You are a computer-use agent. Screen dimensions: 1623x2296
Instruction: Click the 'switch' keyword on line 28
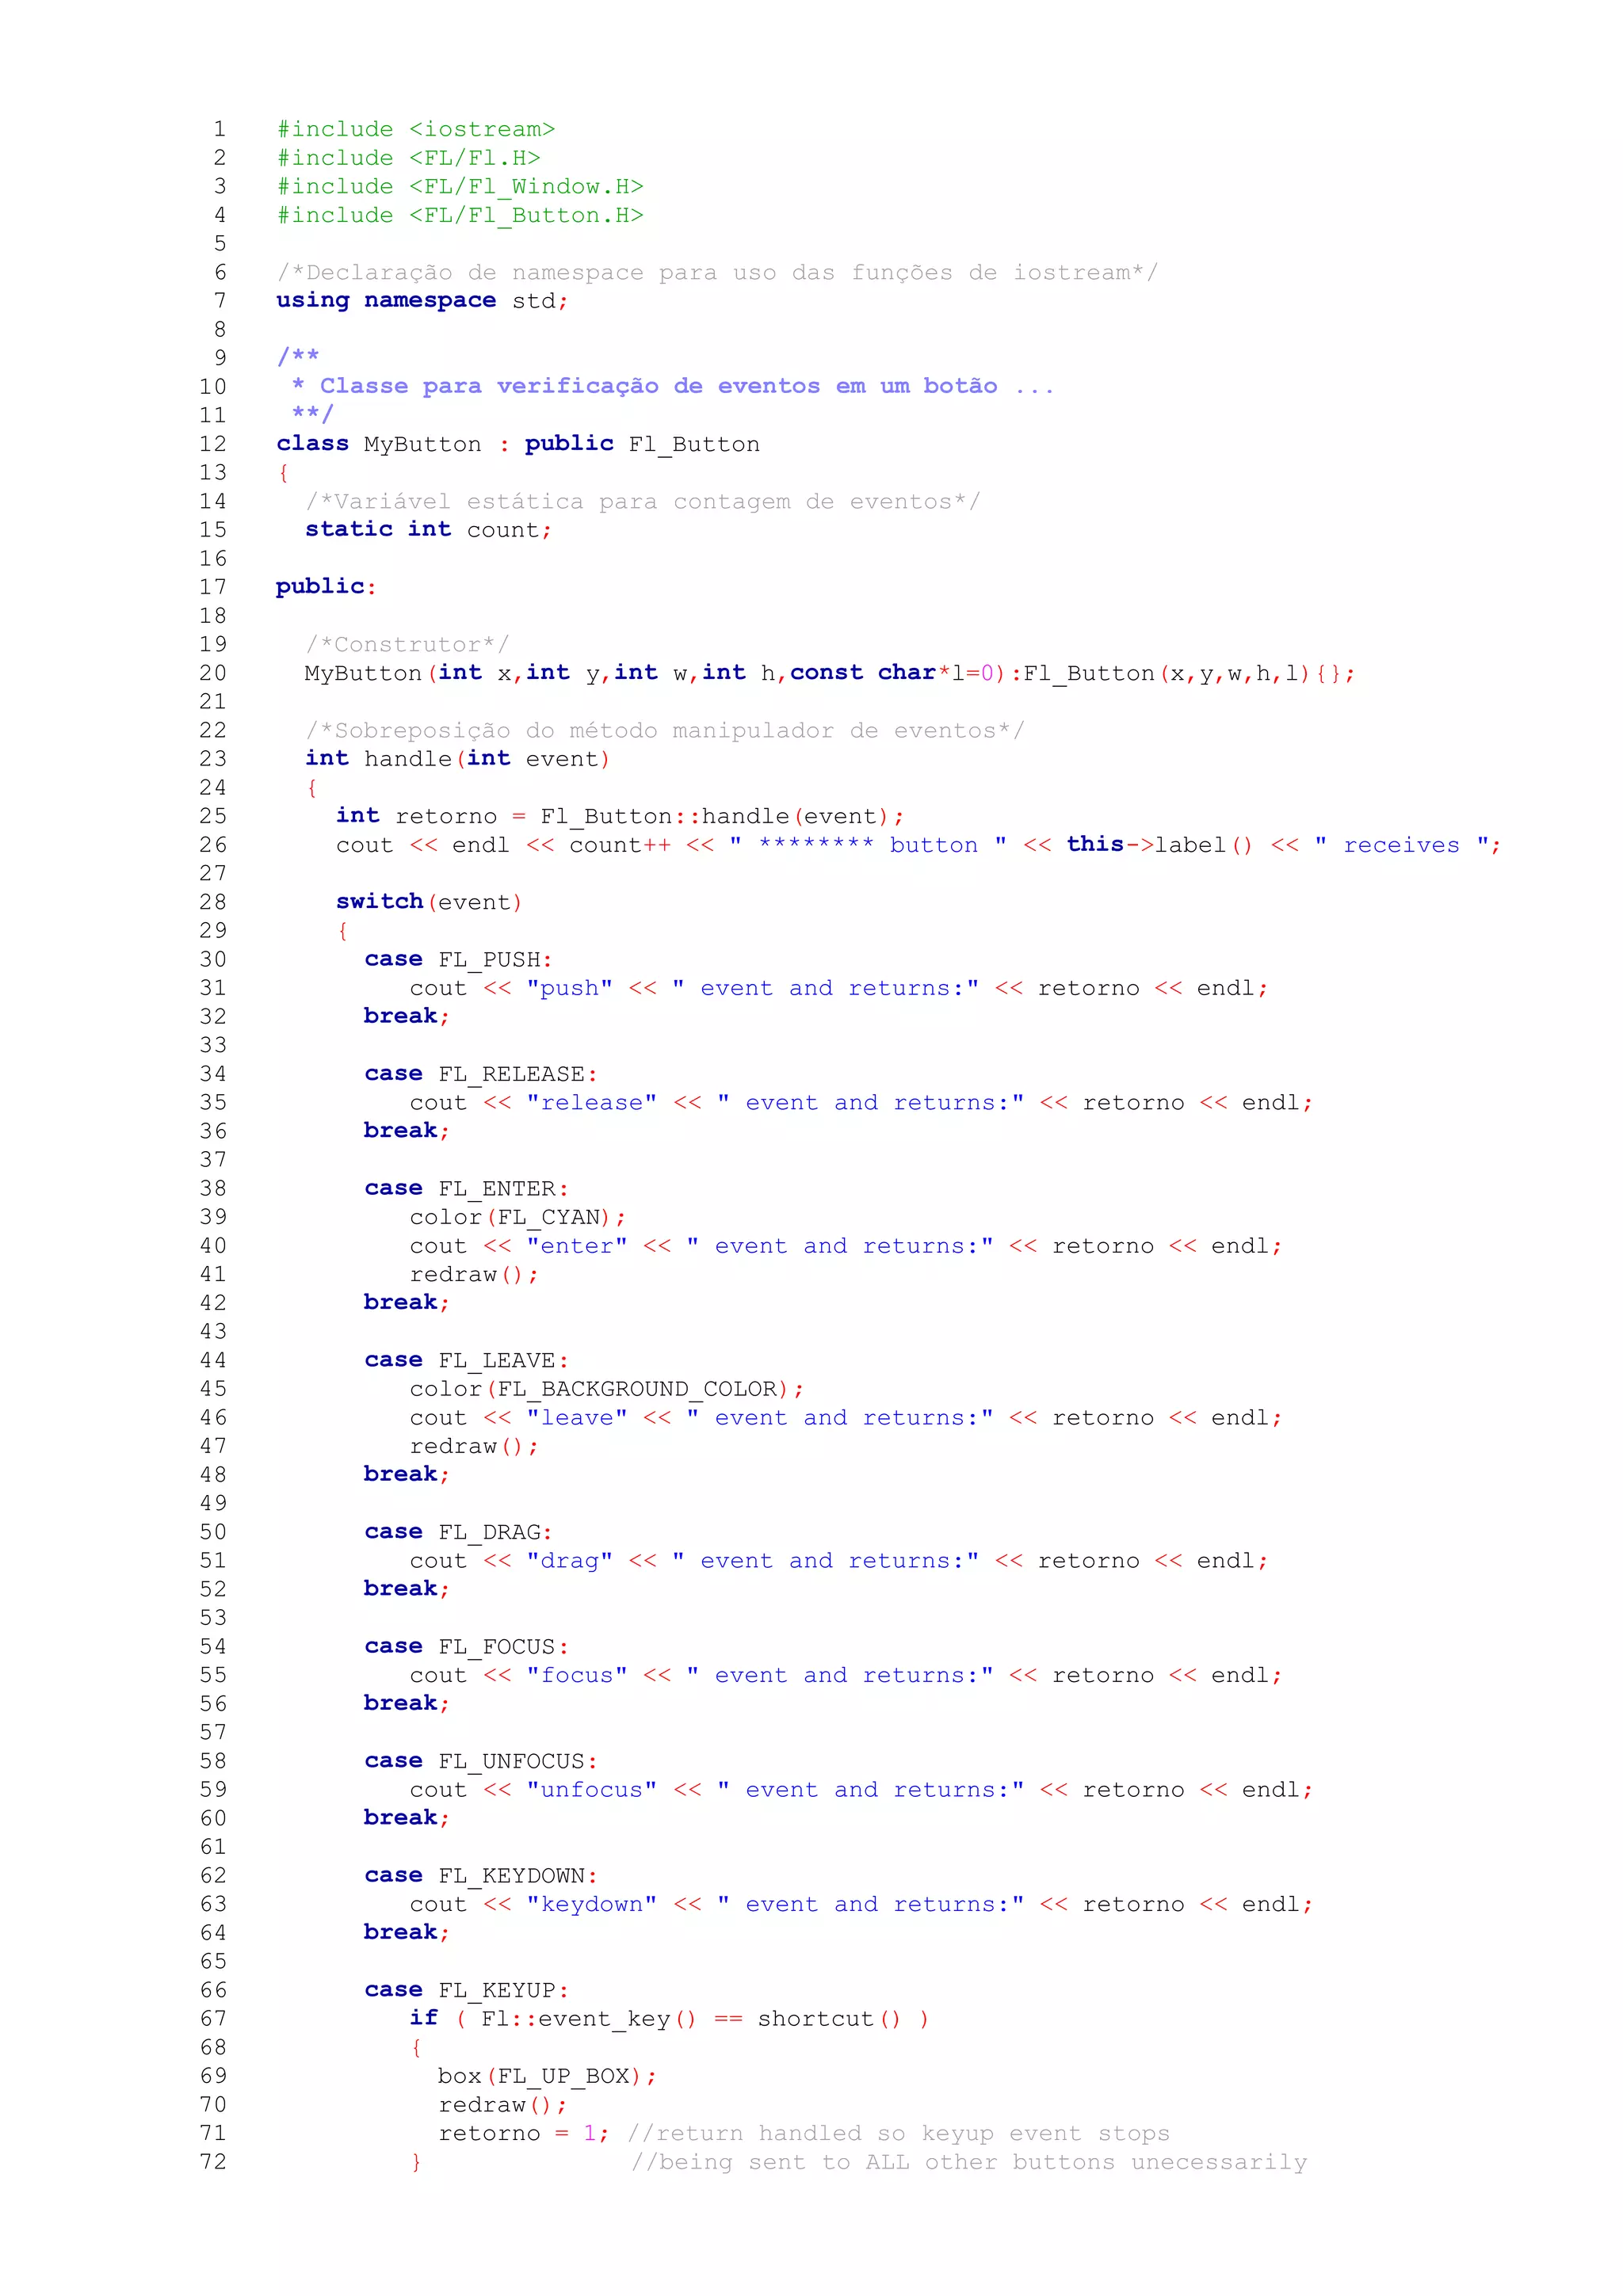[379, 902]
